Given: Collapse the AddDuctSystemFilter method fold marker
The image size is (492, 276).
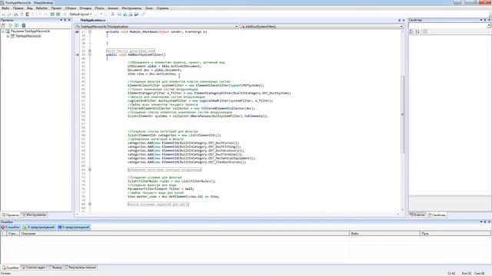Looking at the screenshot, I should pyautogui.click(x=90, y=54).
